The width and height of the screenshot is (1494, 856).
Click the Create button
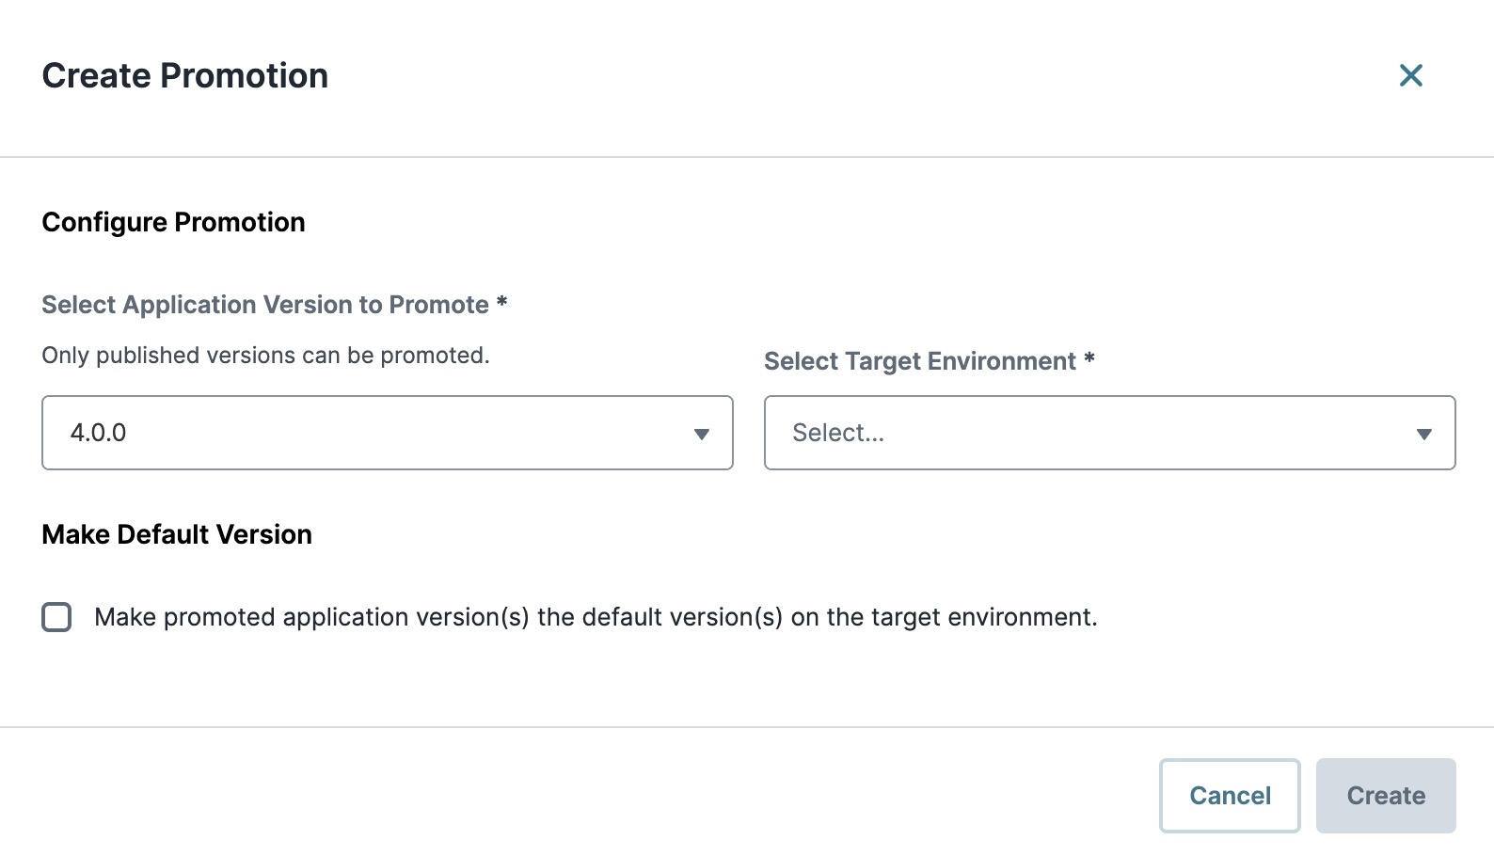(1385, 796)
